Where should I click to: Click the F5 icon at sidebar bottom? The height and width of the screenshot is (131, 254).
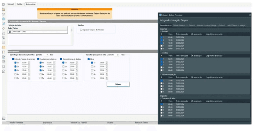click(x=4, y=118)
